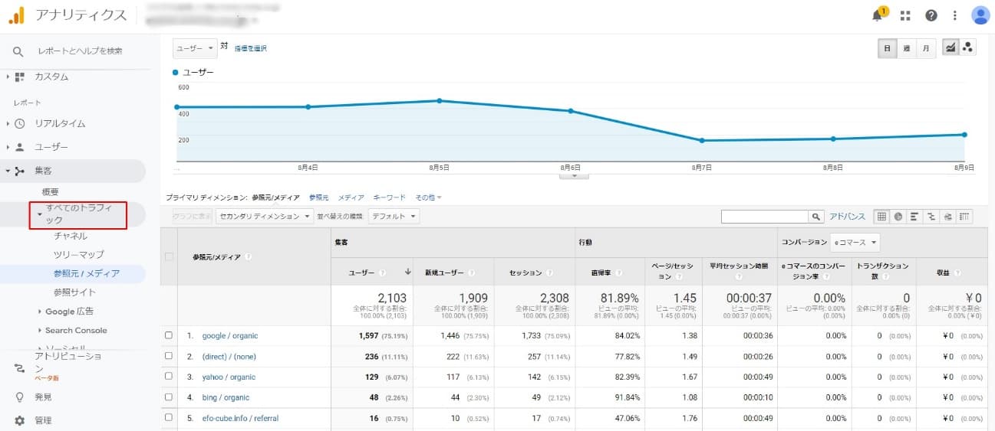The width and height of the screenshot is (995, 431).
Task: Open the ユーザー metric dropdown above chart
Action: tap(195, 47)
